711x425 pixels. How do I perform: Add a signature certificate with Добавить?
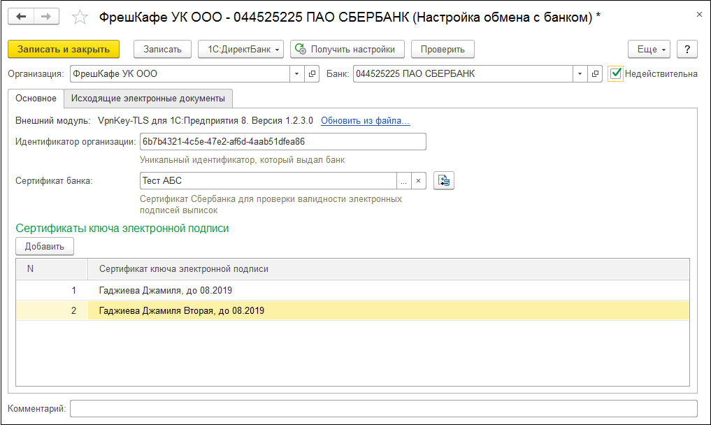click(x=45, y=246)
